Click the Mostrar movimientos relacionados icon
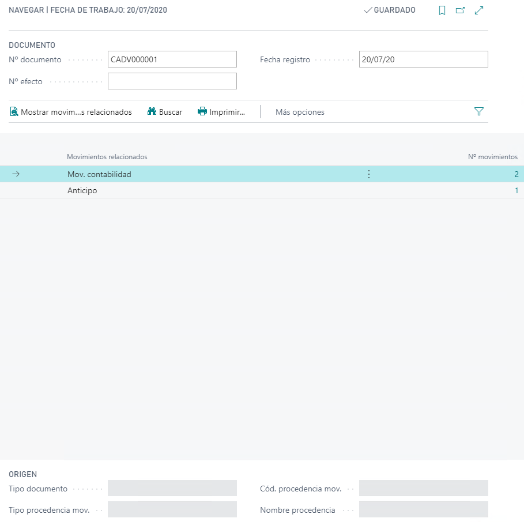This screenshot has height=522, width=524. pos(14,112)
